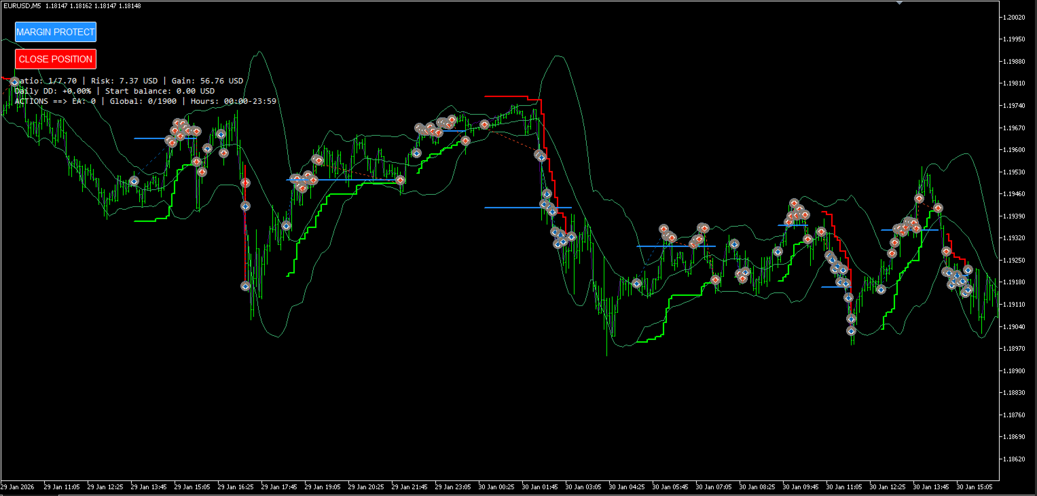
Task: Click the 1.20020 price scale label
Action: [x=1013, y=17]
